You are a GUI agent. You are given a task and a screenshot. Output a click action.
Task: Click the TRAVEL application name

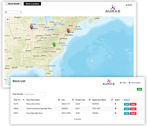pyautogui.click(x=95, y=113)
